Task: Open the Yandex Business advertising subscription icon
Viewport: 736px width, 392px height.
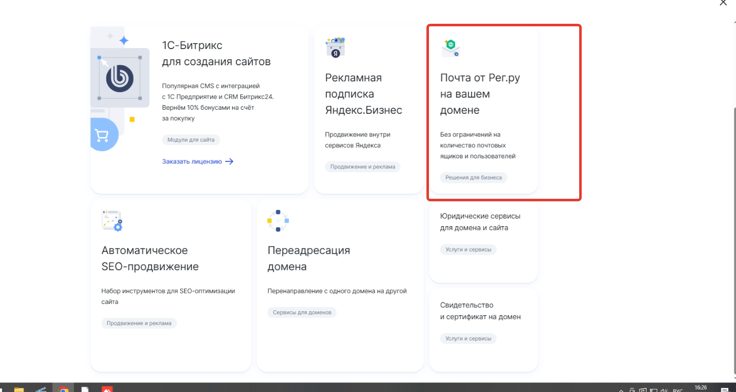Action: tap(335, 47)
